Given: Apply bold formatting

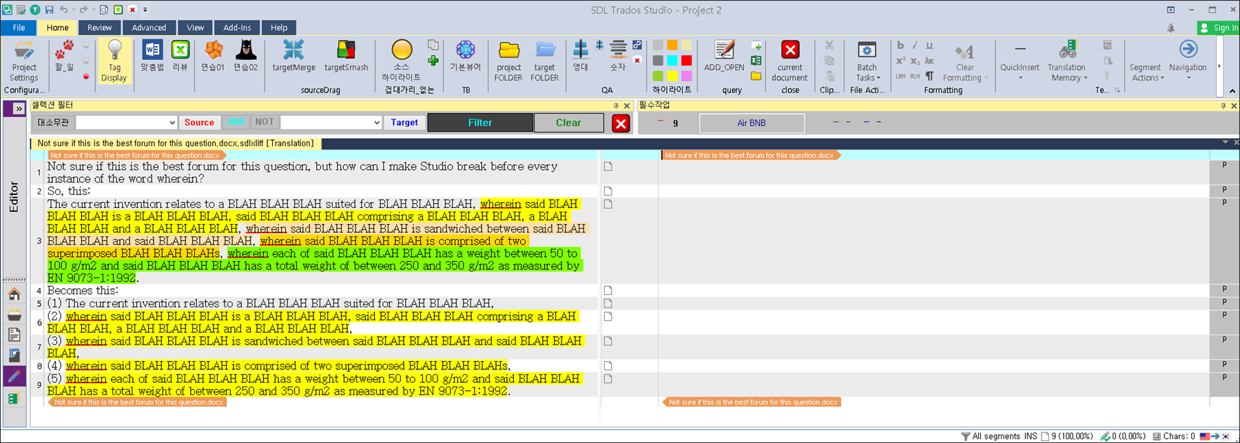Looking at the screenshot, I should click(900, 45).
